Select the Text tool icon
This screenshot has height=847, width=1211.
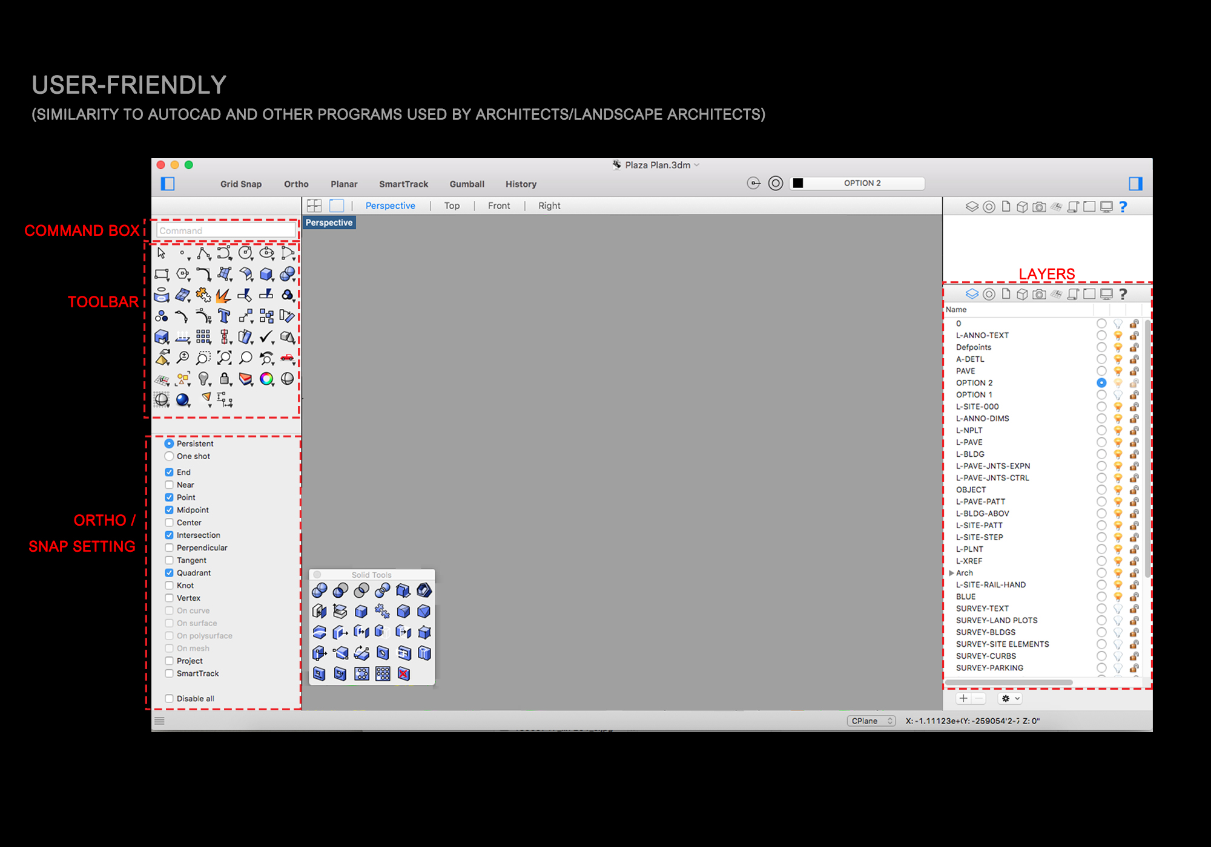click(224, 316)
